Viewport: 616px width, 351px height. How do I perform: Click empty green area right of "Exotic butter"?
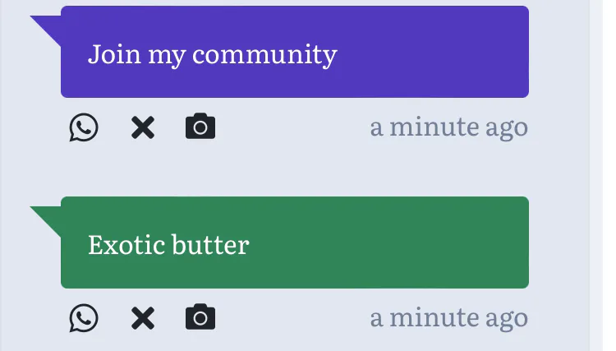[394, 243]
